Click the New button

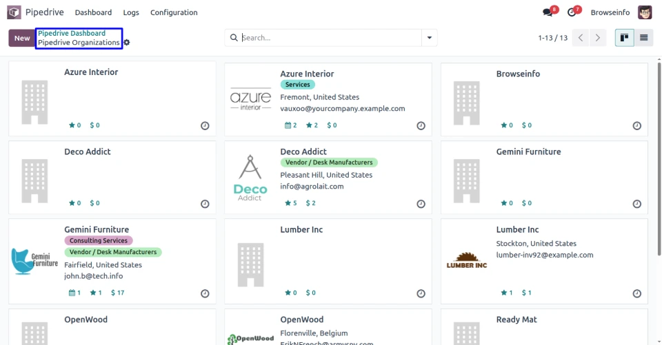(x=22, y=38)
